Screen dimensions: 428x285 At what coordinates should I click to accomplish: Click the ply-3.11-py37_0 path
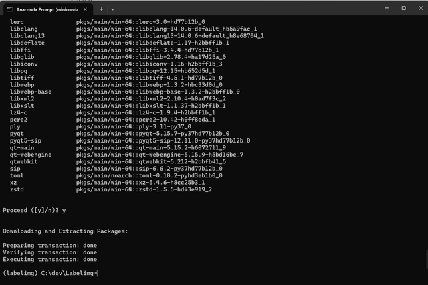(134, 126)
